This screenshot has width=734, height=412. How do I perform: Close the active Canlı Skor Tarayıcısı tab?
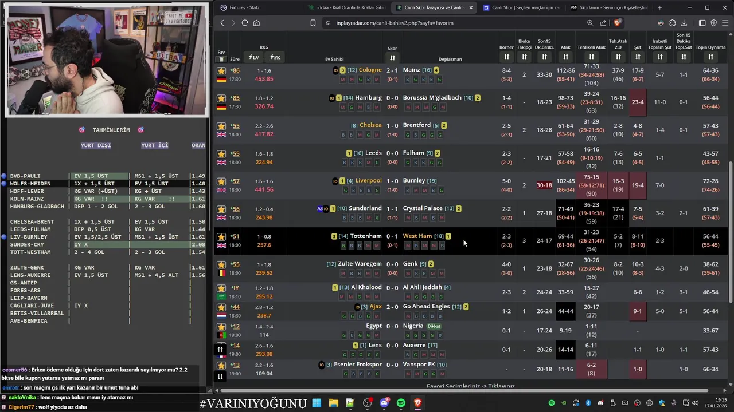point(471,7)
